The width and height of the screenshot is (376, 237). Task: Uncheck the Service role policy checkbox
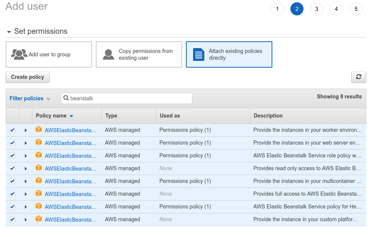(x=12, y=155)
